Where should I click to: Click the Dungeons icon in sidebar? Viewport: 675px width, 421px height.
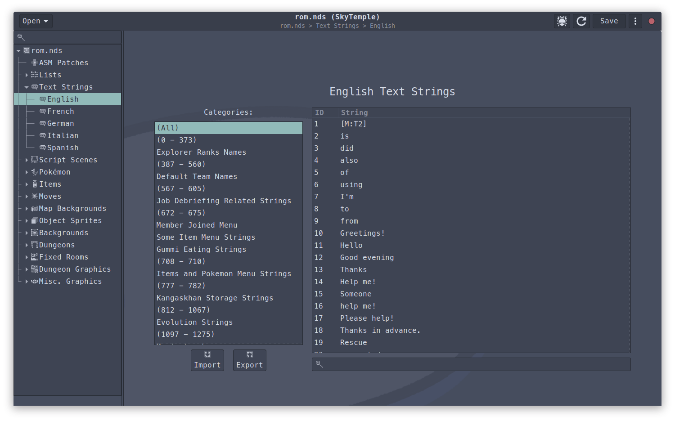coord(35,245)
